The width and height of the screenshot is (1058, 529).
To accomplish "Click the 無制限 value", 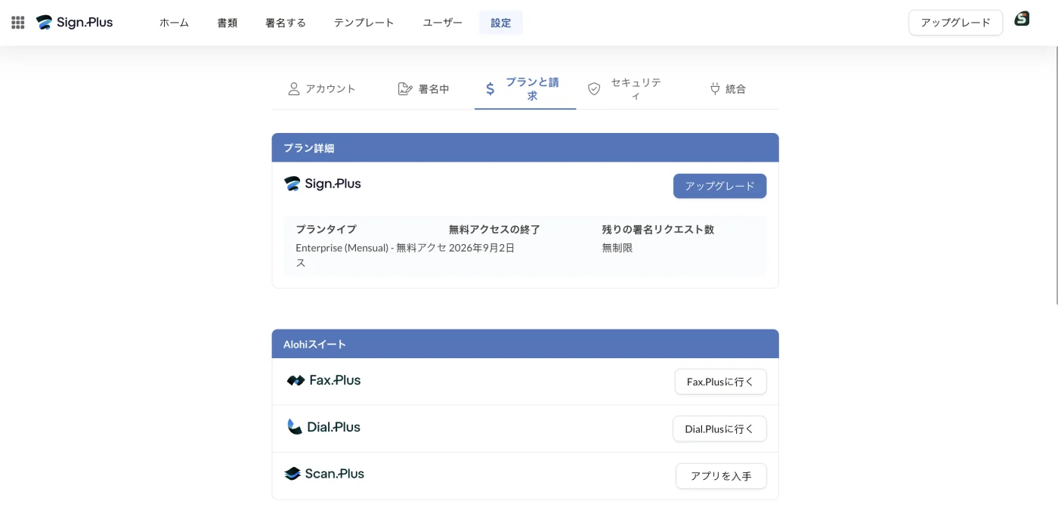I will (x=617, y=247).
